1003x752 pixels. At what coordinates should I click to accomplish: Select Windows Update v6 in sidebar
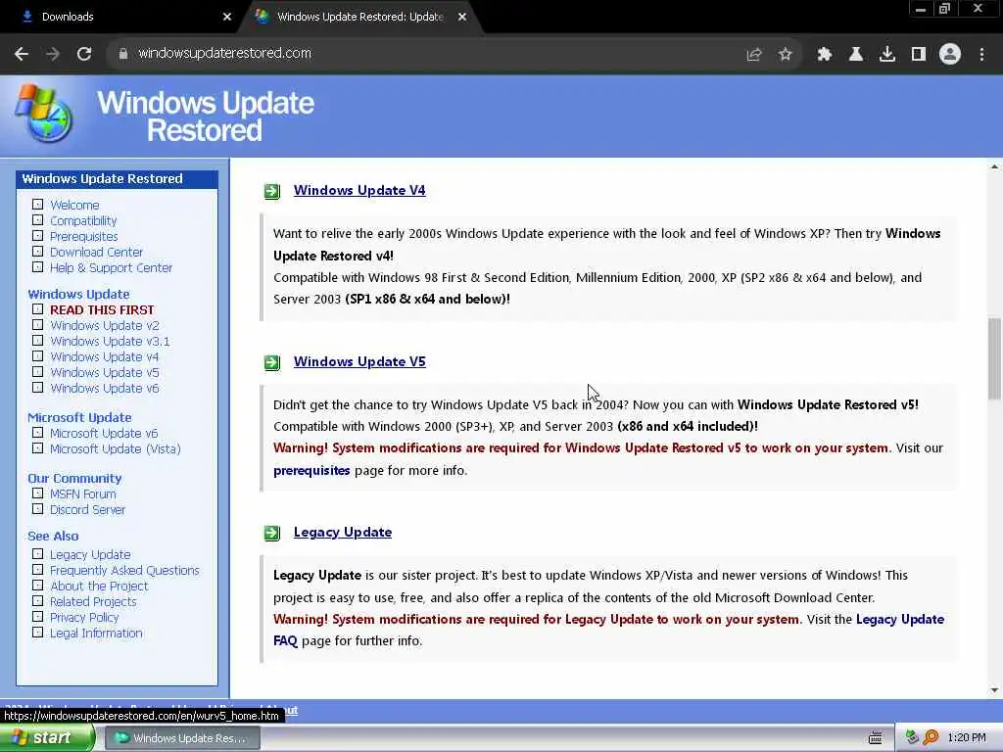[x=105, y=388]
